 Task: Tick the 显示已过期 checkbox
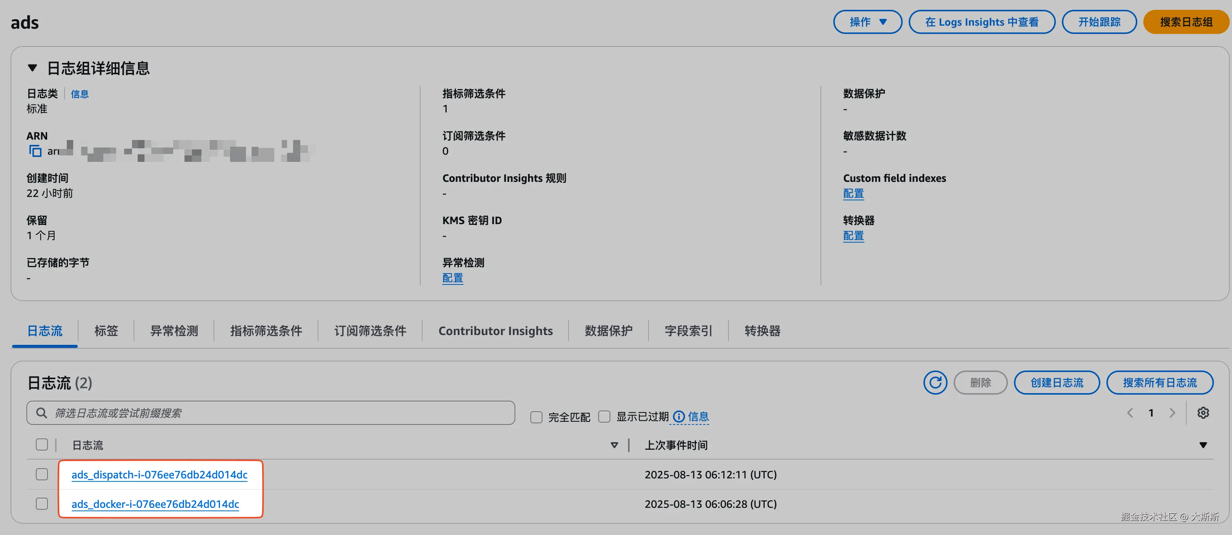[604, 417]
